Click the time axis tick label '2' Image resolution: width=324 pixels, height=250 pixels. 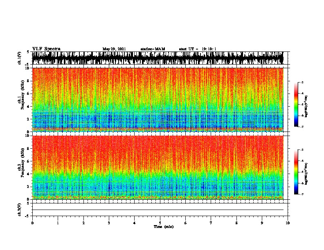(x=83, y=223)
